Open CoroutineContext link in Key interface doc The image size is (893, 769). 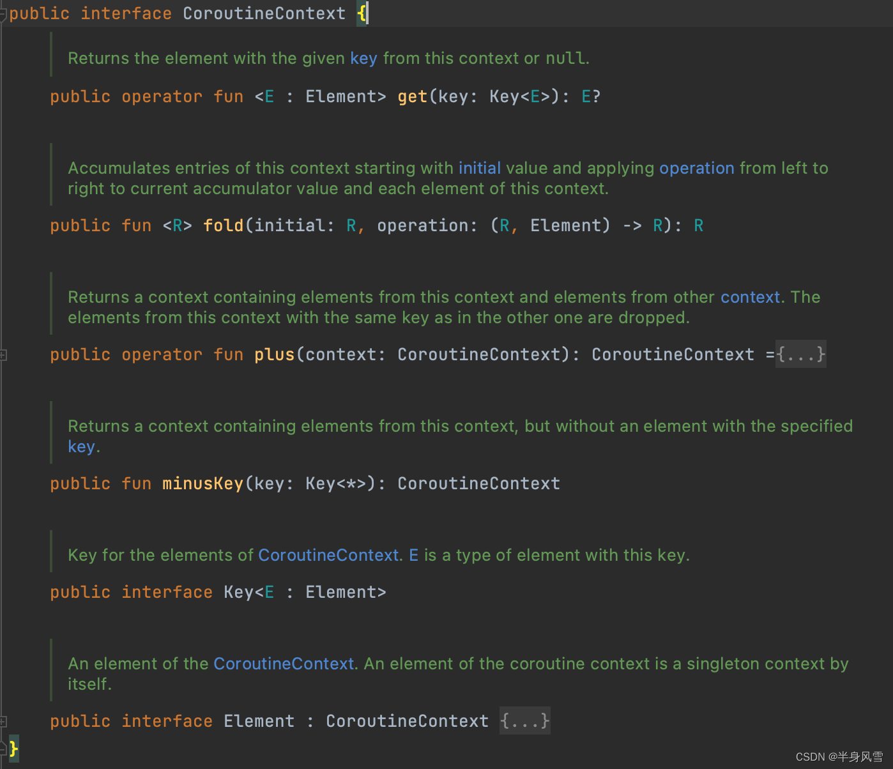point(328,555)
